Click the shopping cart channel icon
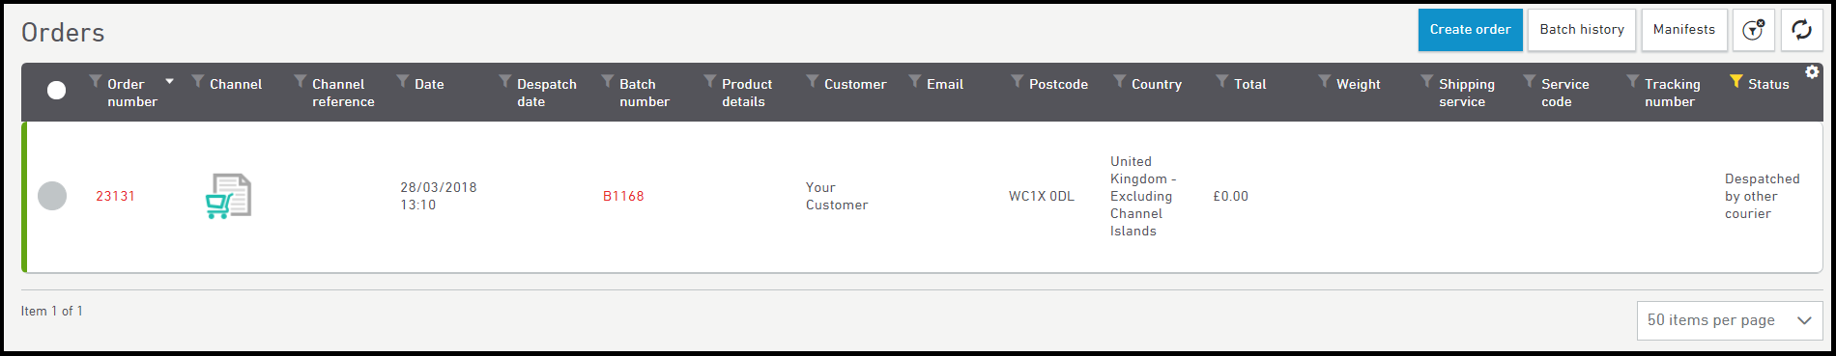The width and height of the screenshot is (1836, 356). [x=228, y=196]
